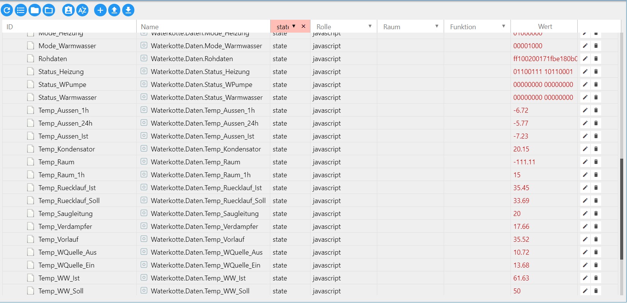Clear the state type filter

pyautogui.click(x=304, y=26)
